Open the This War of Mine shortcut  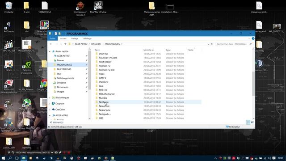pos(98,7)
